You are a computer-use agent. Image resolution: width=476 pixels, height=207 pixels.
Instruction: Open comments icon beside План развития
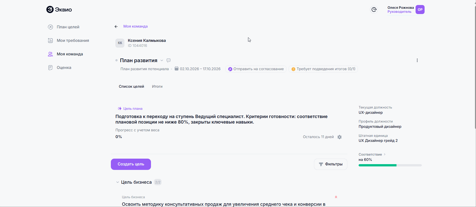(x=169, y=60)
